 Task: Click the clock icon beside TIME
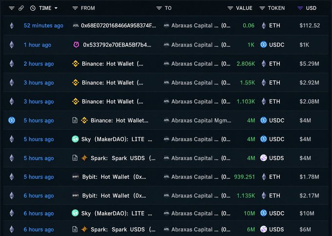33,8
